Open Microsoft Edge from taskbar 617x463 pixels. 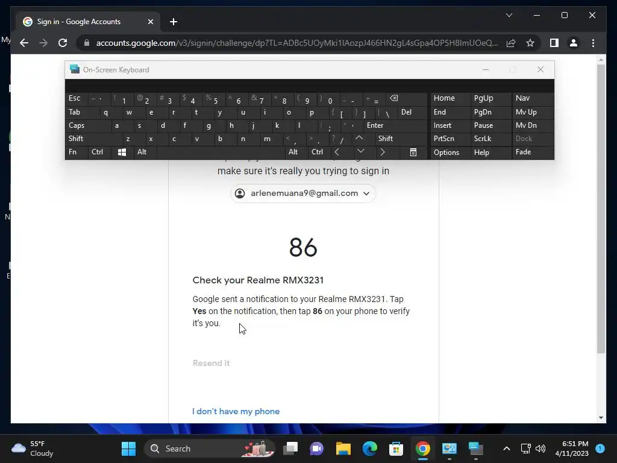pos(369,449)
